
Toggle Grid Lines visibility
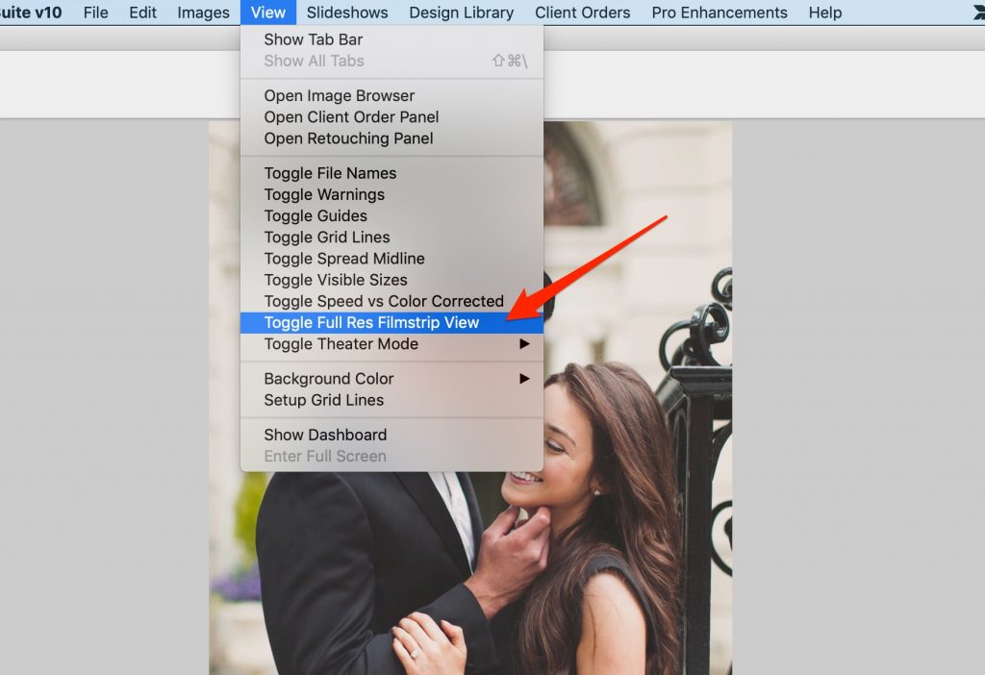[x=392, y=237]
